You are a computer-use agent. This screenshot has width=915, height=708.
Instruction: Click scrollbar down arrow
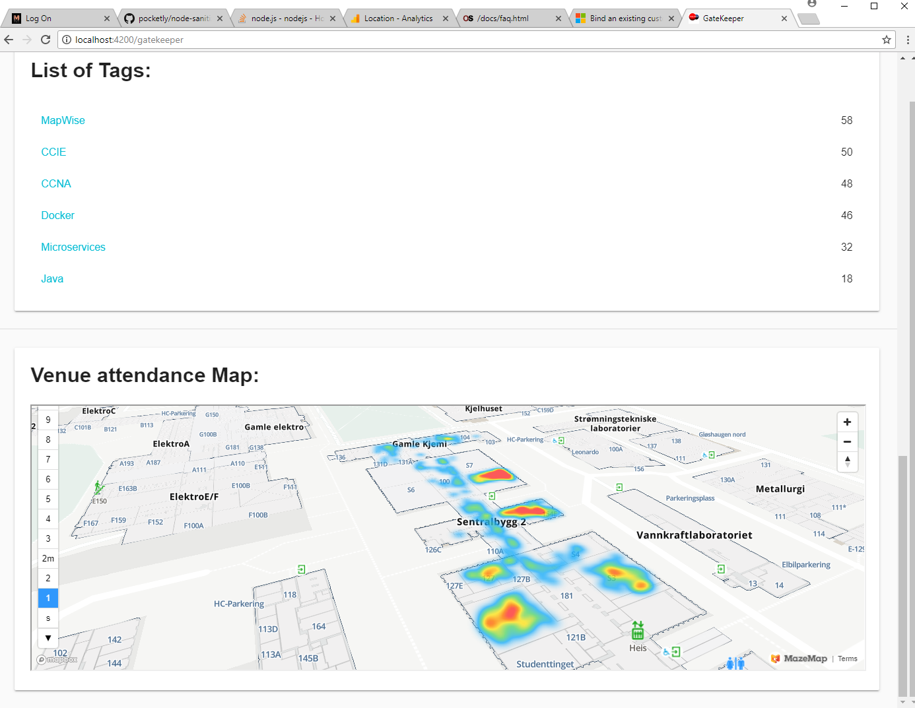pos(902,702)
